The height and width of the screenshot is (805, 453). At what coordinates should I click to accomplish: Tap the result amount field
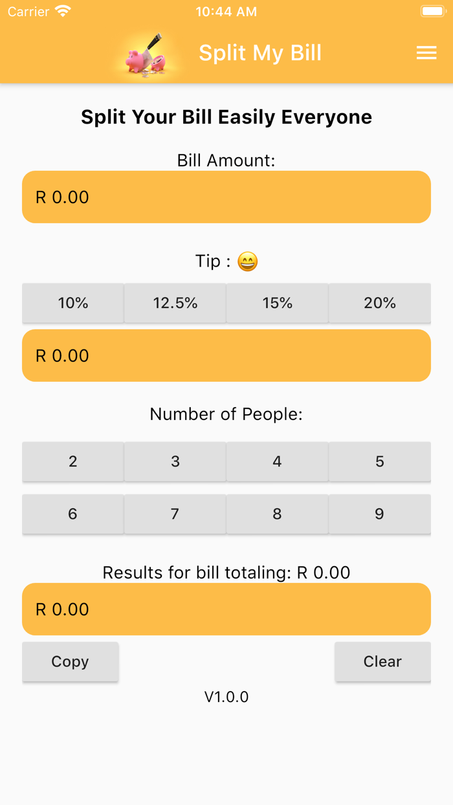226,610
